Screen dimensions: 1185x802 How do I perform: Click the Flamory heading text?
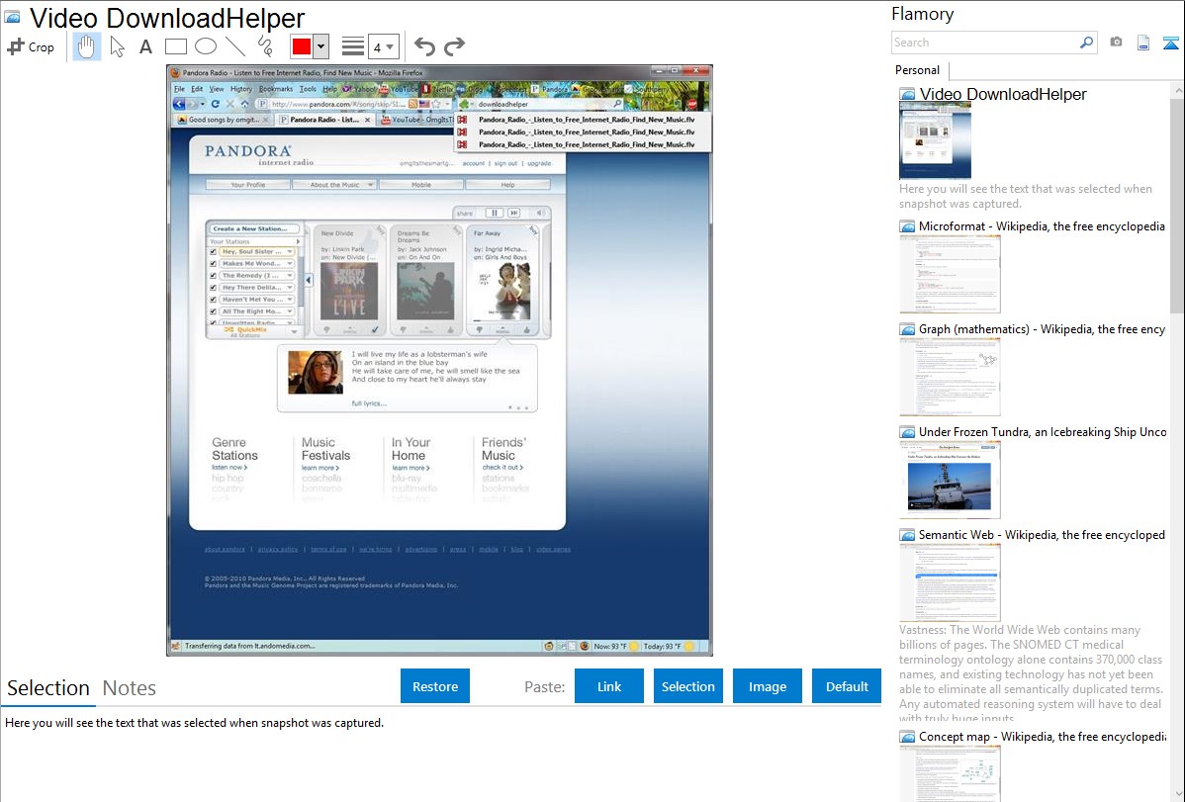click(923, 14)
